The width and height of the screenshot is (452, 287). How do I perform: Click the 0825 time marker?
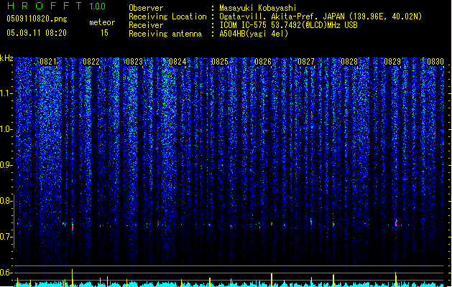(220, 62)
